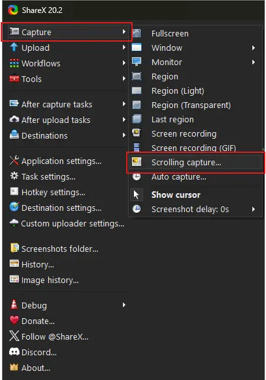Click the Scrolling capture icon

(x=137, y=161)
